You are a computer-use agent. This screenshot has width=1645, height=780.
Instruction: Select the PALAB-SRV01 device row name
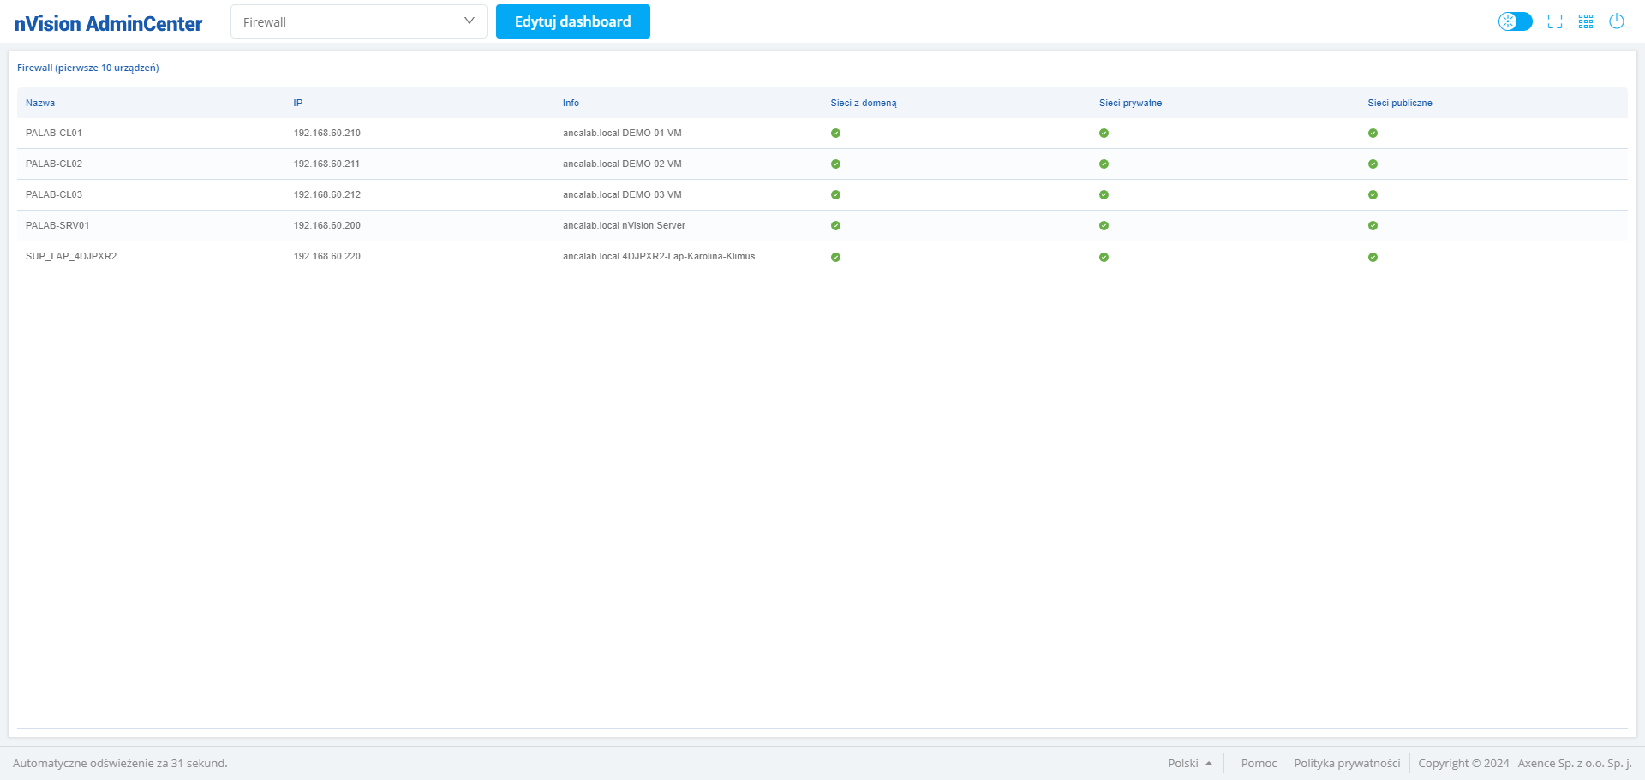click(x=57, y=225)
